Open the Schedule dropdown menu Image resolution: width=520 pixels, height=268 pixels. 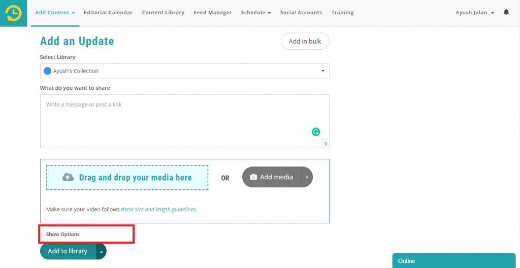(x=256, y=13)
